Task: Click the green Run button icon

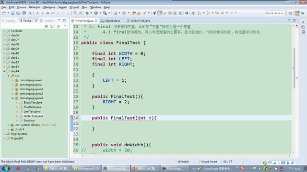Action: (x=96, y=13)
